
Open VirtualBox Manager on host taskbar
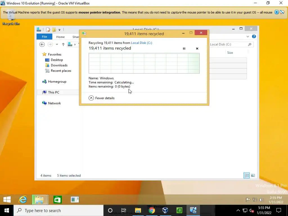click(x=165, y=210)
